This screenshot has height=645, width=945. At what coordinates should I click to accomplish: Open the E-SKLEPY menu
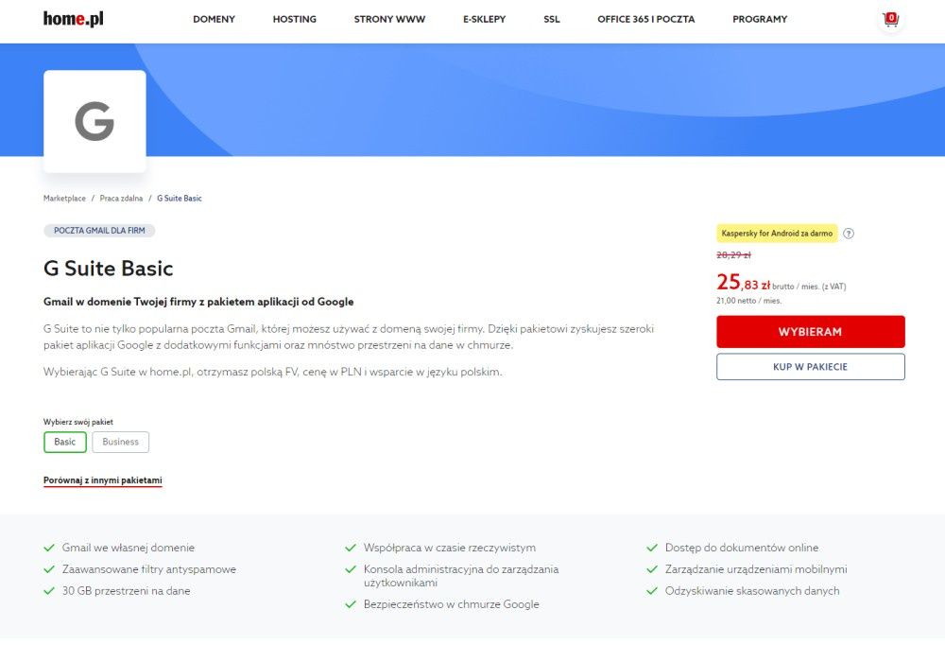point(485,19)
